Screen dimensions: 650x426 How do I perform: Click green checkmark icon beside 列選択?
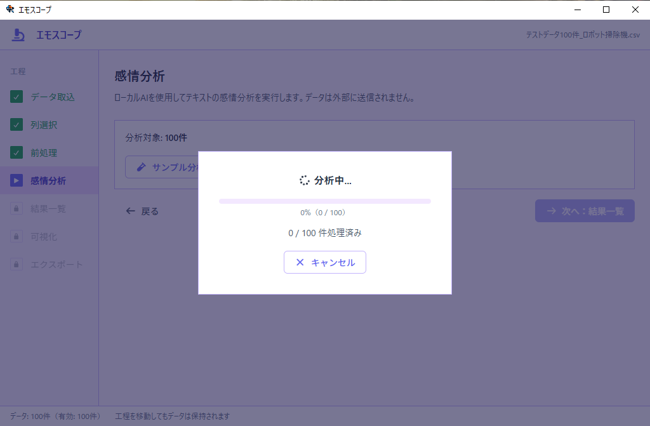pyautogui.click(x=17, y=125)
